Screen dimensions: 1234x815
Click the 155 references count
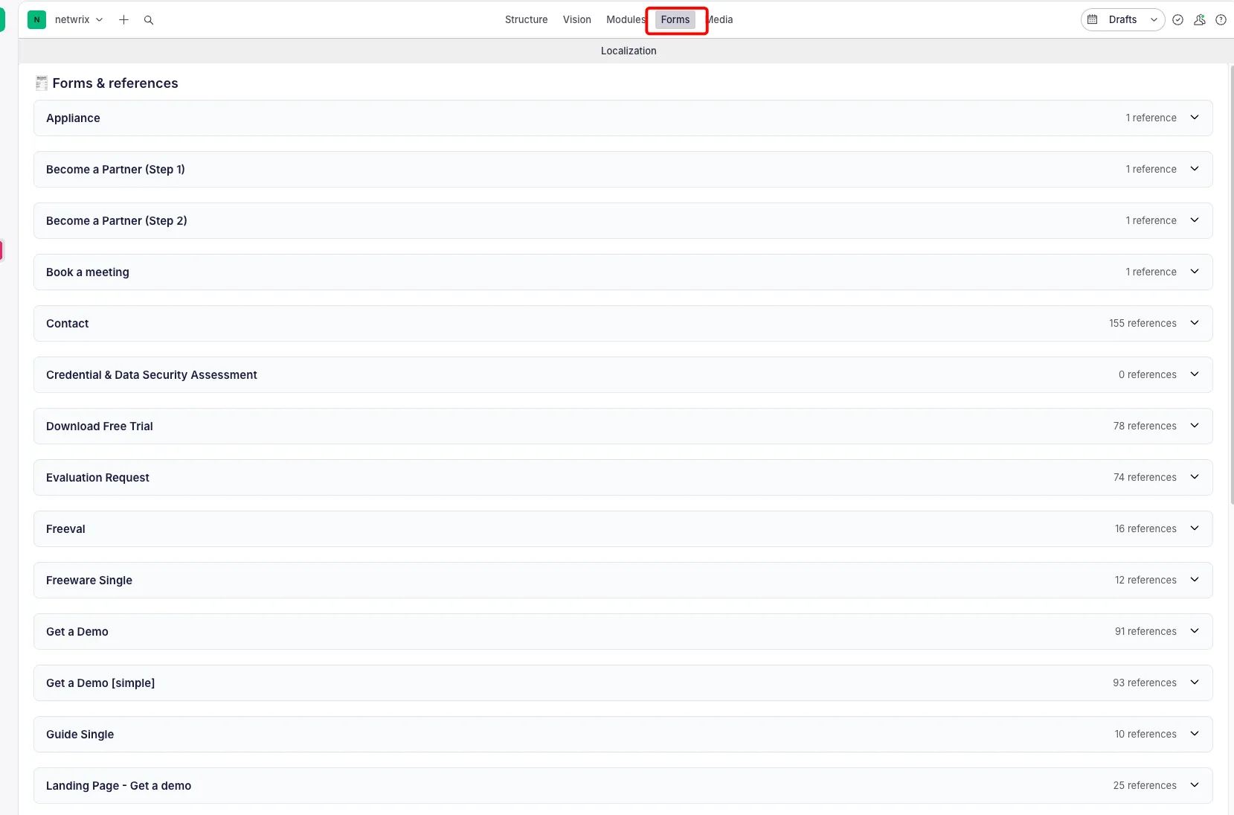[1143, 323]
